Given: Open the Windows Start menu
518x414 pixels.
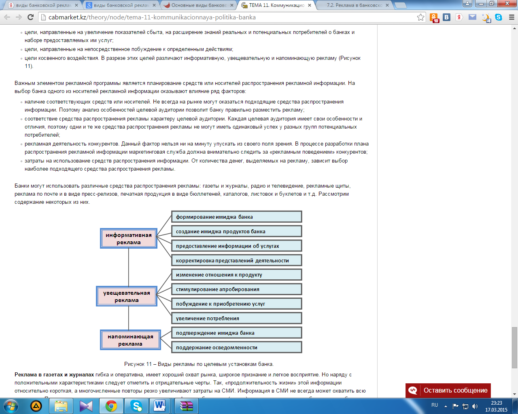Looking at the screenshot, I should coord(11,406).
